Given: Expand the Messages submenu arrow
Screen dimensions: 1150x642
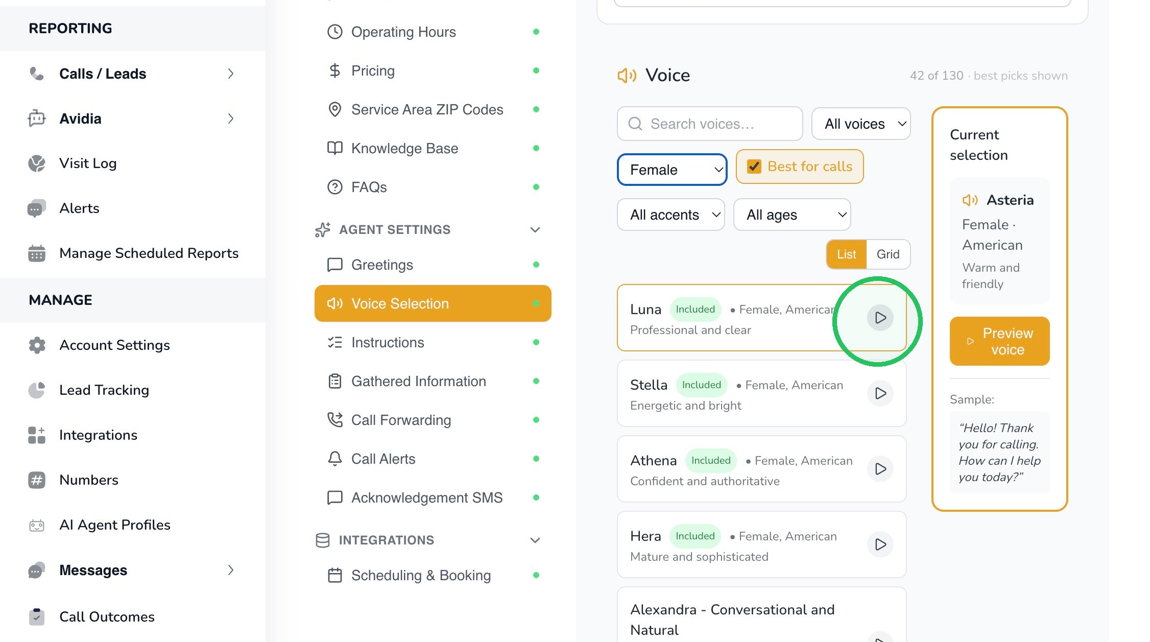Looking at the screenshot, I should point(231,570).
